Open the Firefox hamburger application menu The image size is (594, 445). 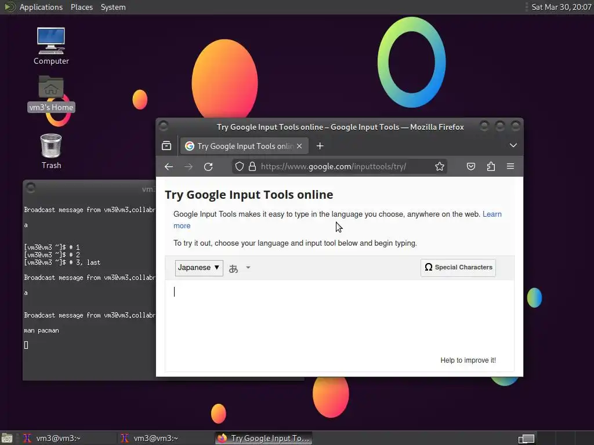tap(510, 166)
